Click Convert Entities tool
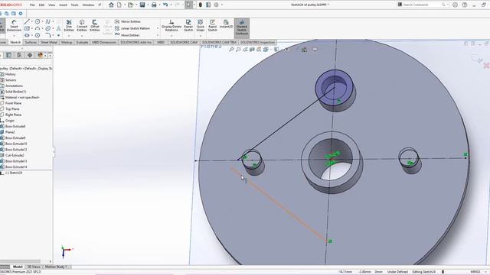Image resolution: width=490 pixels, height=275 pixels. tap(82, 25)
